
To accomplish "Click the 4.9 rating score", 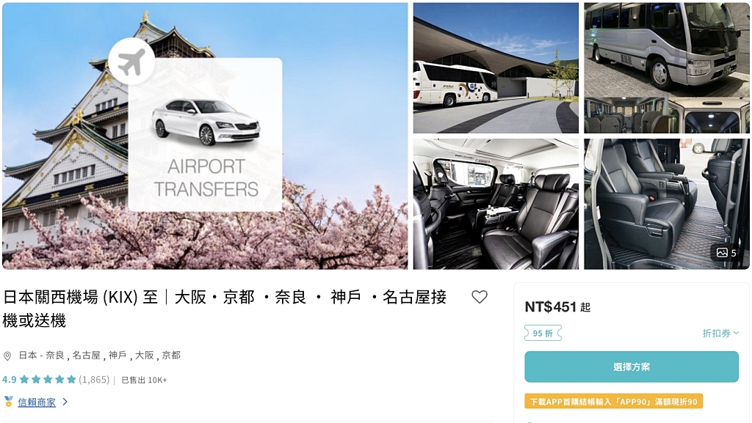I will click(x=9, y=380).
